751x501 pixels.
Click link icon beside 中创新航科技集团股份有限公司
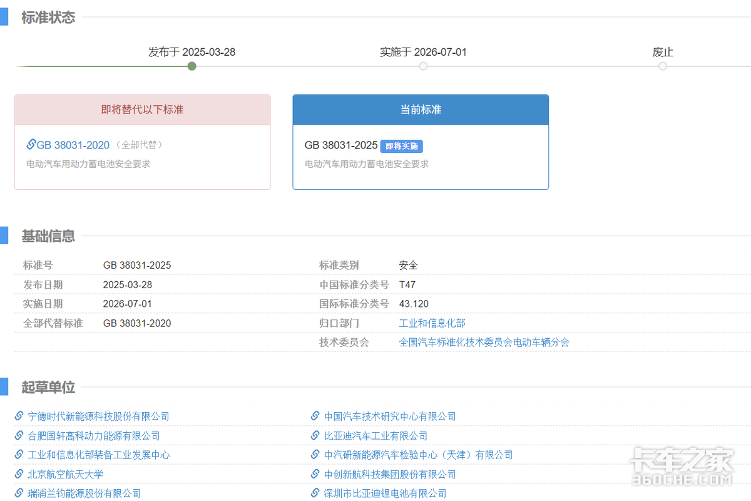click(315, 474)
